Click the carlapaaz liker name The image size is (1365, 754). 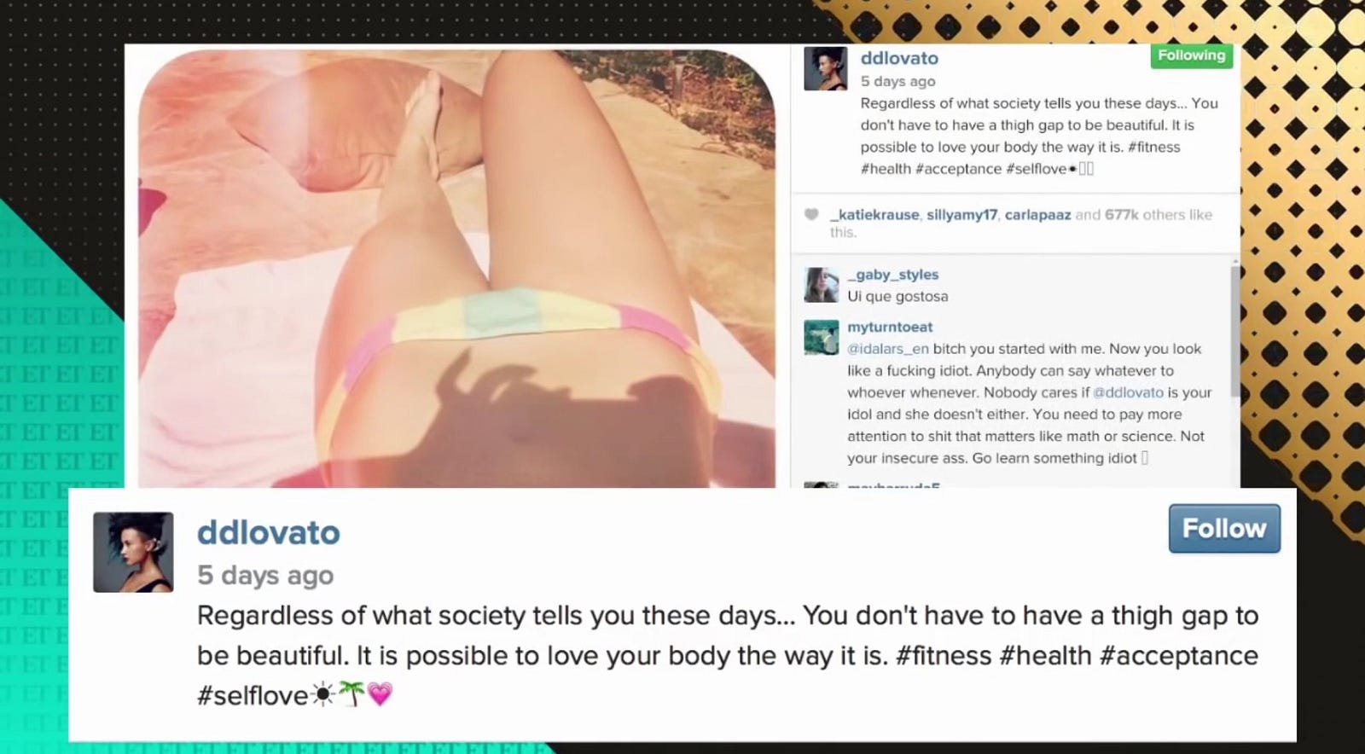pos(1037,215)
